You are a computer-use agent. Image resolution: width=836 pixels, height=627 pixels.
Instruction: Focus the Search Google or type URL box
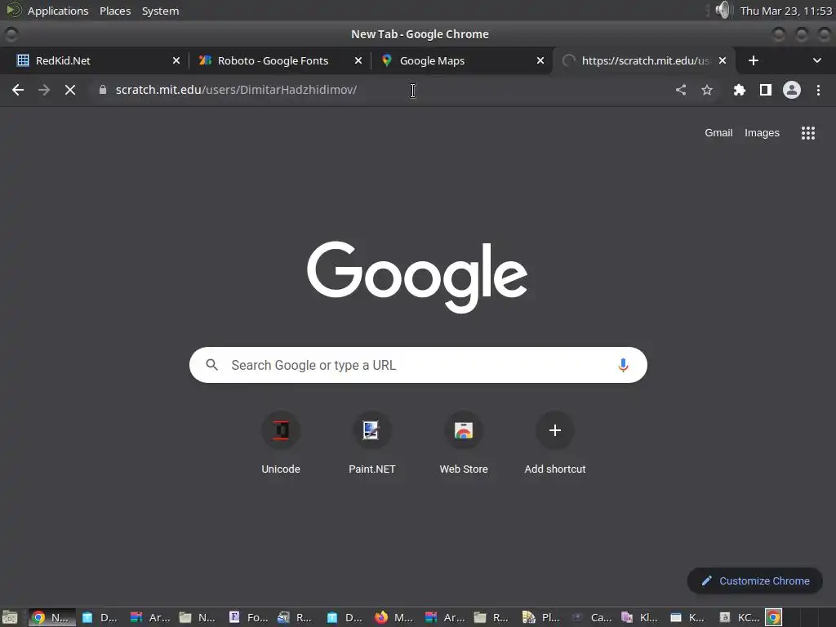coord(418,365)
